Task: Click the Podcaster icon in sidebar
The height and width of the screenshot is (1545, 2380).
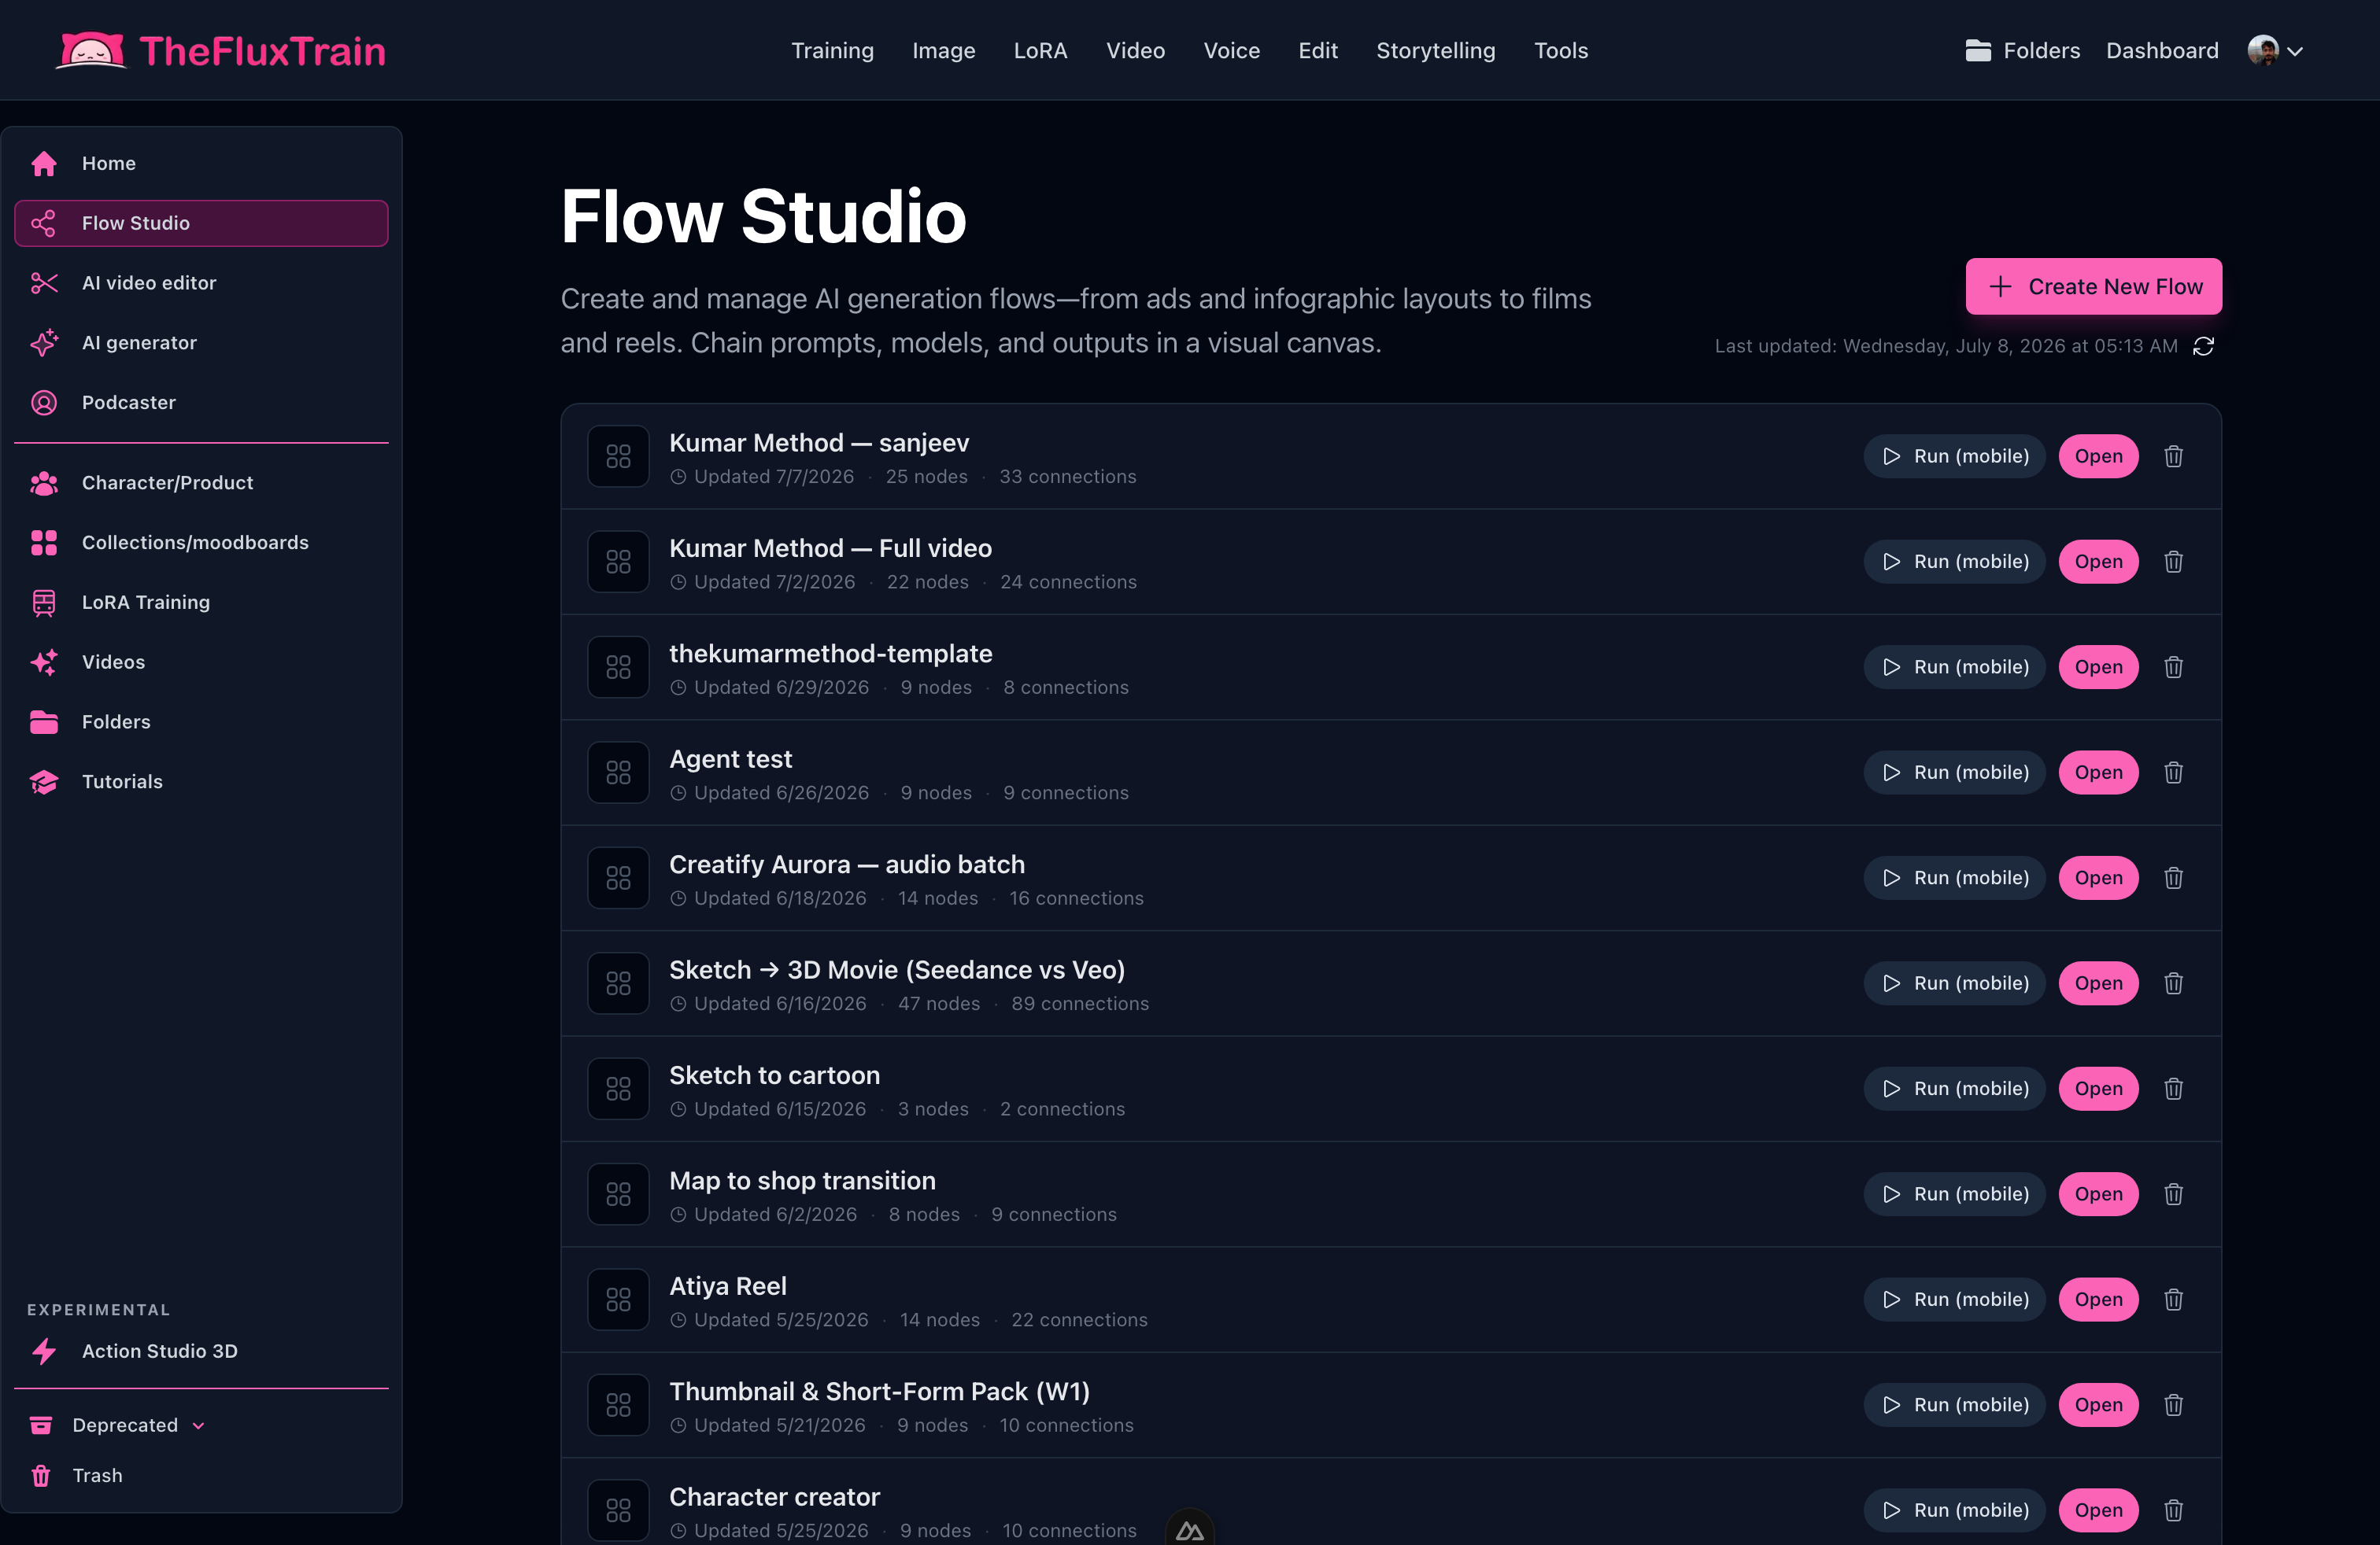Action: tap(44, 403)
